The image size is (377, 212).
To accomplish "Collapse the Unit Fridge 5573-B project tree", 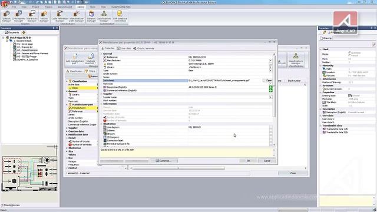I will (x=4, y=38).
